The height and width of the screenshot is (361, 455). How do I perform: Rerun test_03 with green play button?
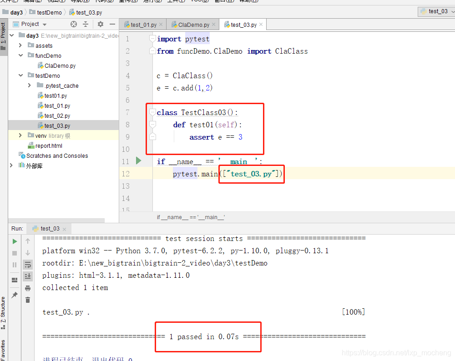pyautogui.click(x=15, y=241)
